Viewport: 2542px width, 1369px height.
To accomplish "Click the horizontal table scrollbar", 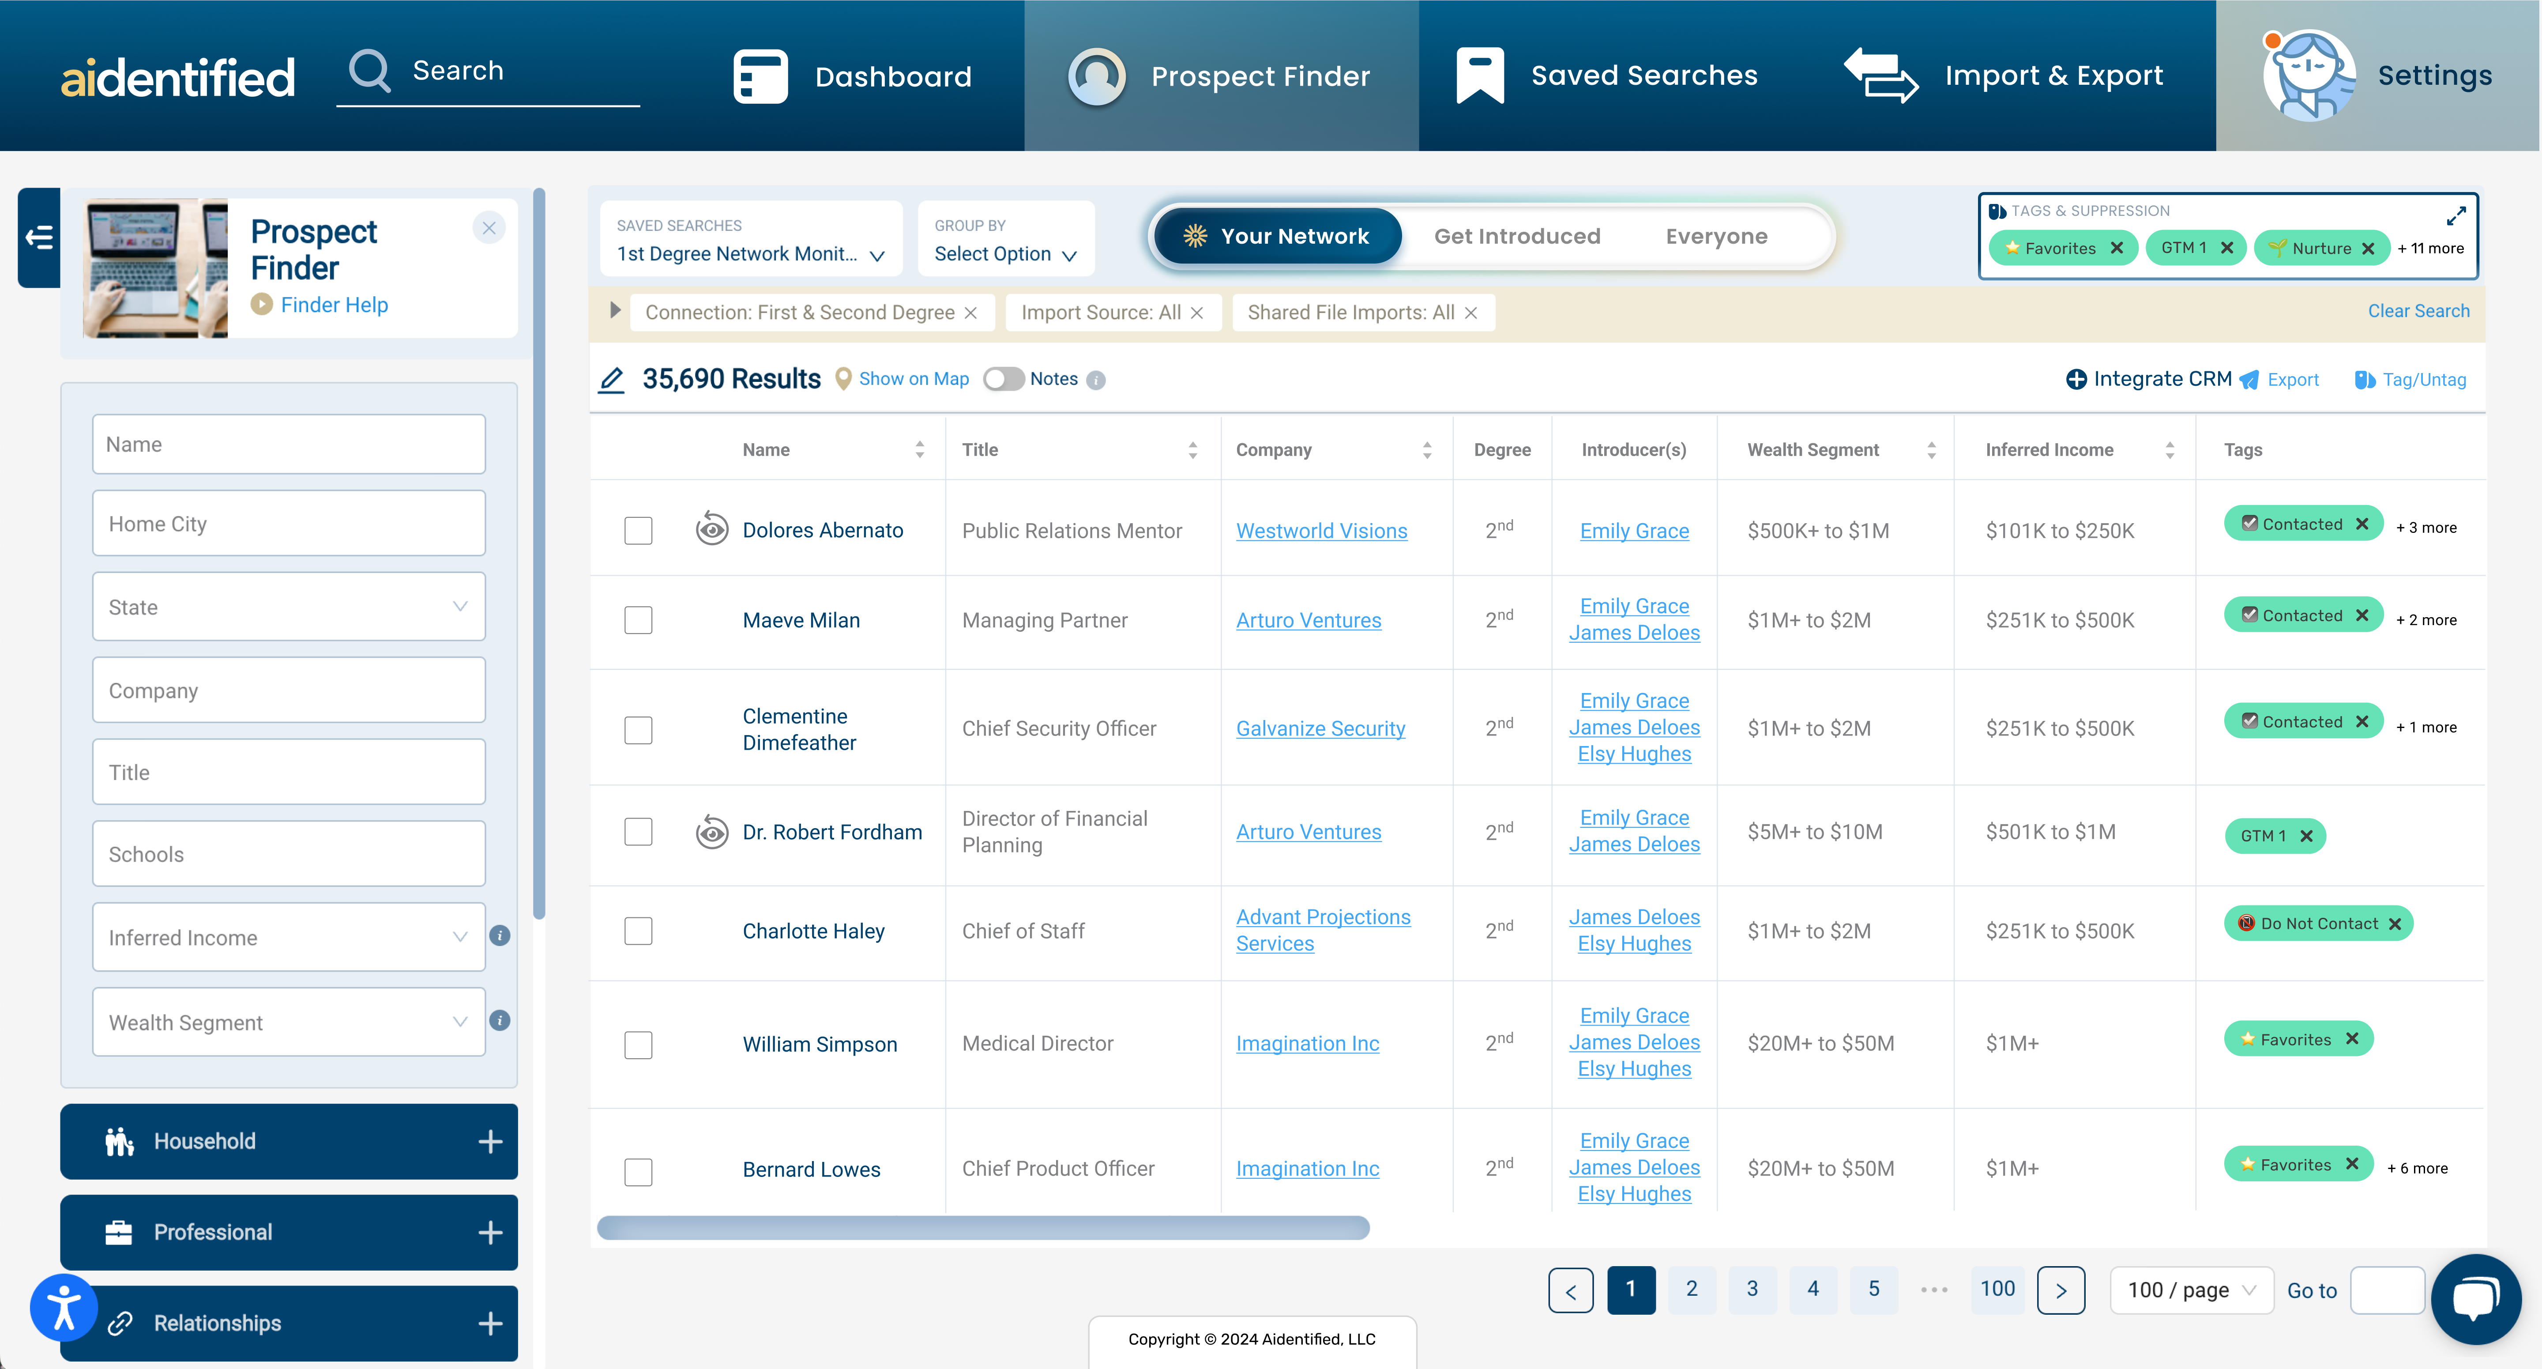I will pyautogui.click(x=983, y=1228).
